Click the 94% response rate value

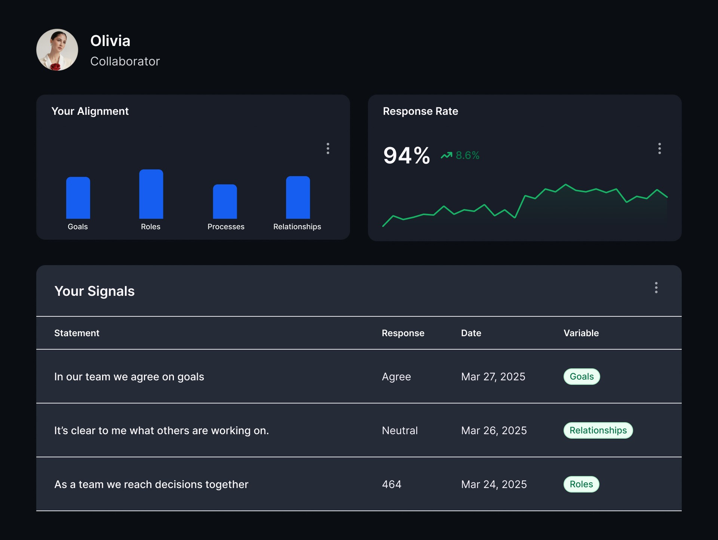(407, 156)
